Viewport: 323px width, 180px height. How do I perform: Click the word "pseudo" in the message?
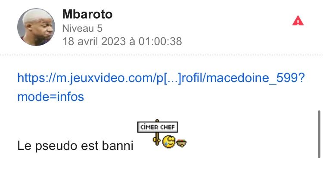coord(56,146)
